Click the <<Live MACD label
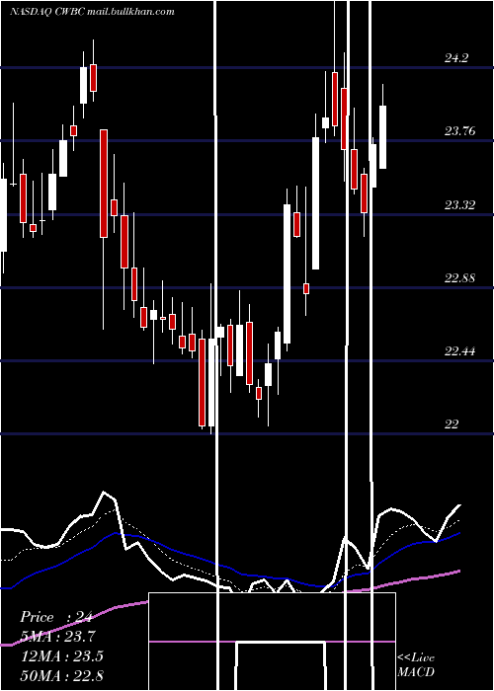Viewport: 494px width, 691px height. [416, 664]
